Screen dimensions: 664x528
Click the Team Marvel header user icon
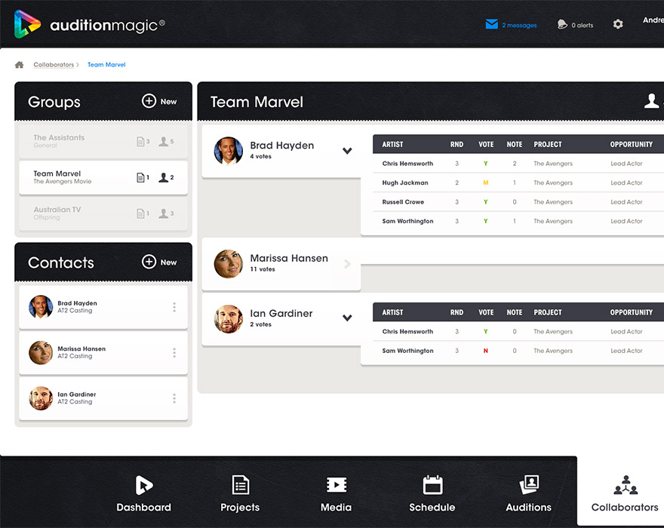coord(651,101)
